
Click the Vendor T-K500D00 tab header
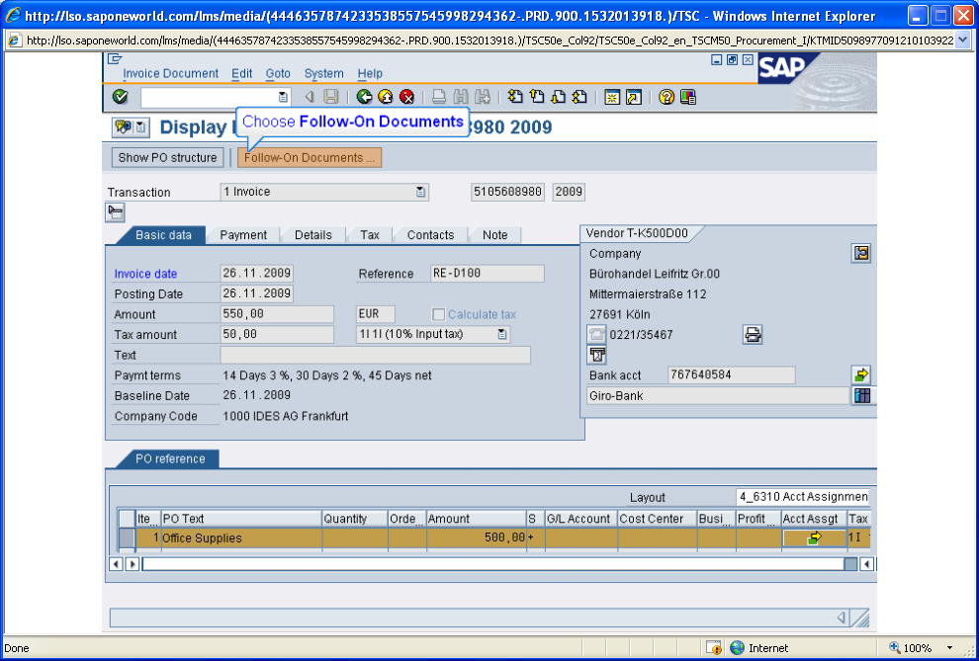coord(637,233)
